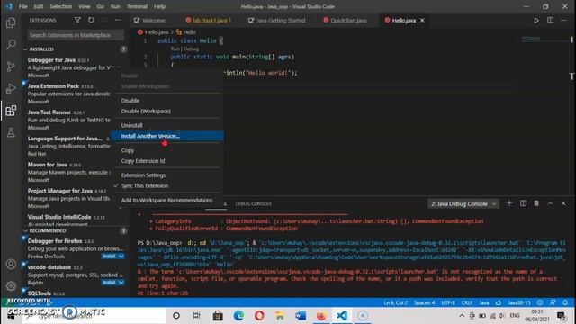Choose Uninstall from context menu
576x324 pixels.
pyautogui.click(x=167, y=125)
